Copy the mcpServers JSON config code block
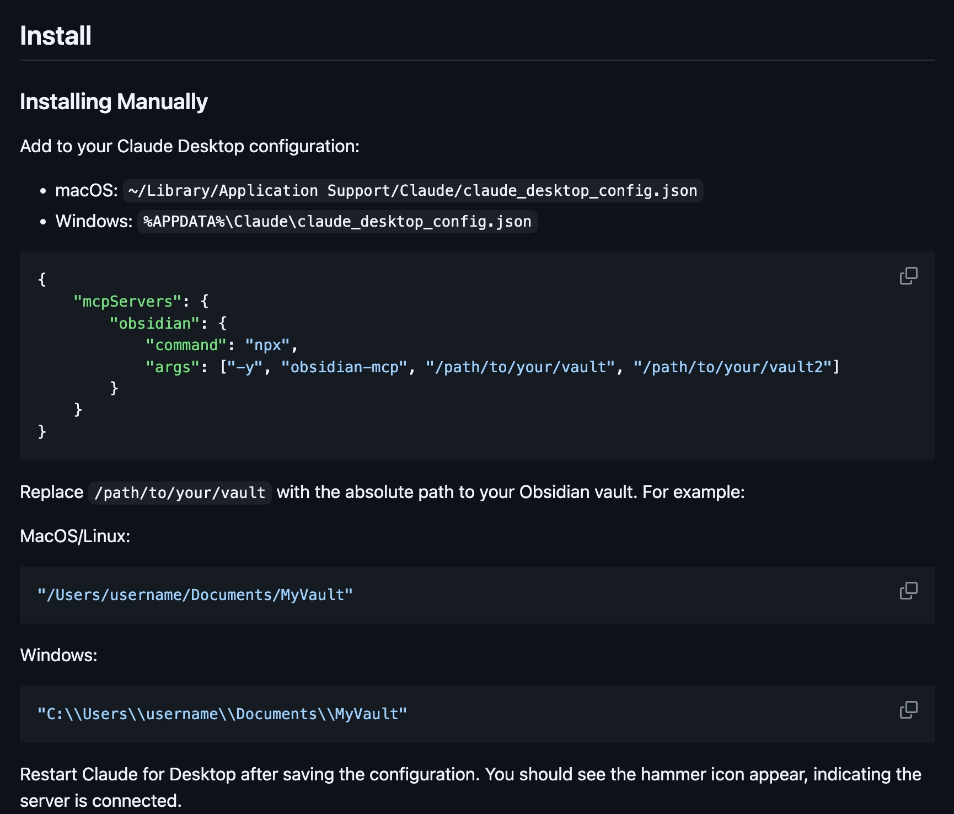 tap(908, 276)
